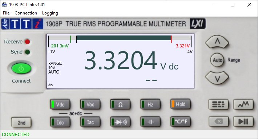Click the Receive red indicator light
Image resolution: width=258 pixels, height=139 pixels.
pyautogui.click(x=28, y=42)
